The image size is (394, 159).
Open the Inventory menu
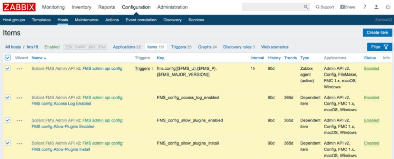pyautogui.click(x=82, y=7)
